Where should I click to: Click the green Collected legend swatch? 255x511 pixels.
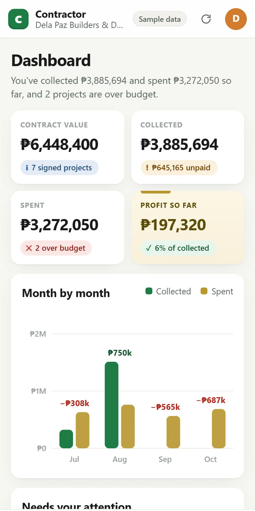(149, 291)
